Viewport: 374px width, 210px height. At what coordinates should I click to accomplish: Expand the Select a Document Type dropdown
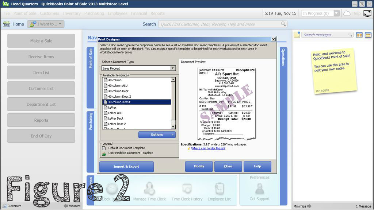tap(173, 68)
